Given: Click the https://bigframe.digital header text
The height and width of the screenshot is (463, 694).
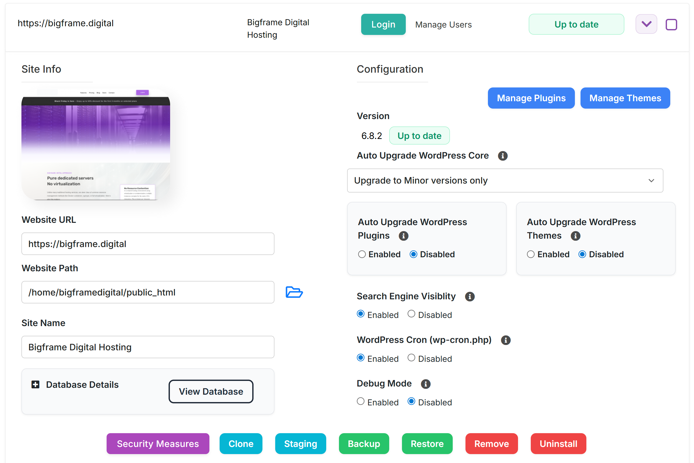Looking at the screenshot, I should coord(66,23).
